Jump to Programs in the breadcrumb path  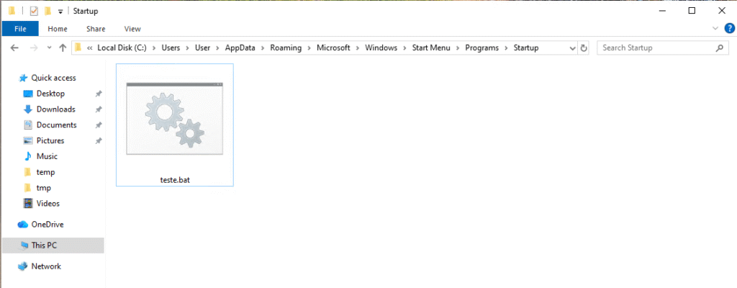click(x=481, y=48)
